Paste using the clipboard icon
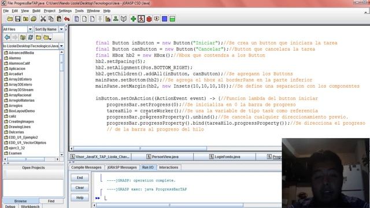The height and width of the screenshot is (208, 370). (x=59, y=19)
